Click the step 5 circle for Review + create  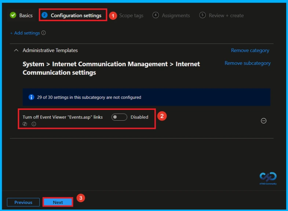203,15
